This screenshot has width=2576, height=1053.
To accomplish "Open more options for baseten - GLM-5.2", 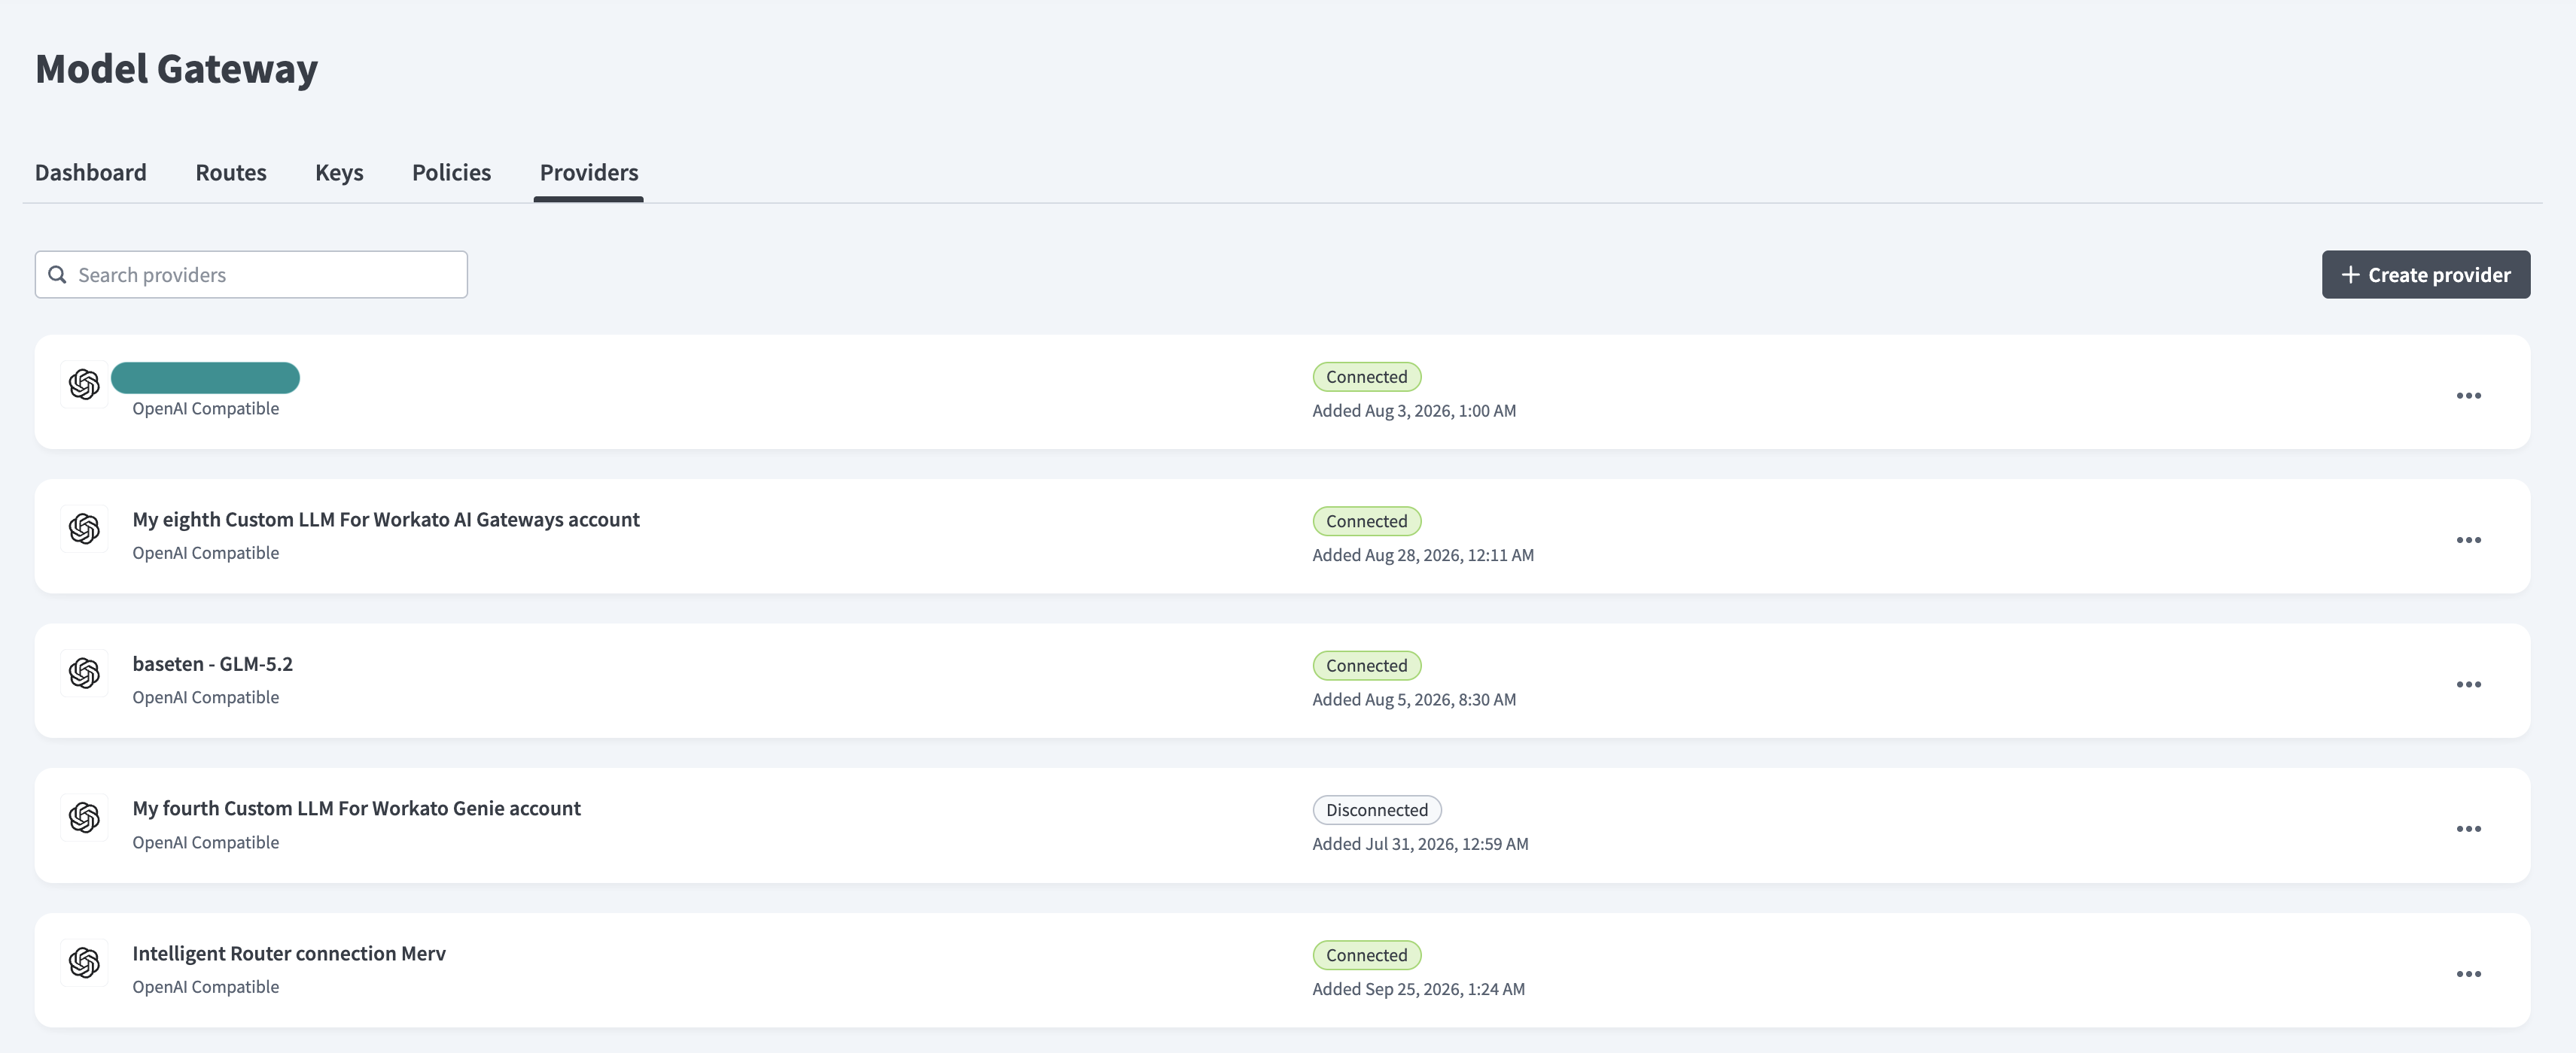I will pos(2469,684).
